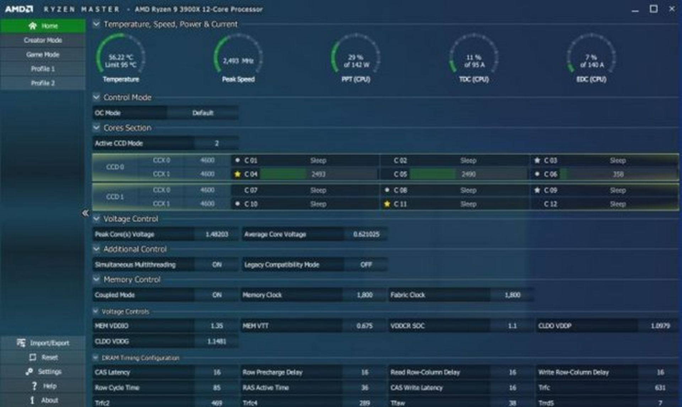682x407 pixels.
Task: Click the Help question mark icon
Action: [34, 386]
